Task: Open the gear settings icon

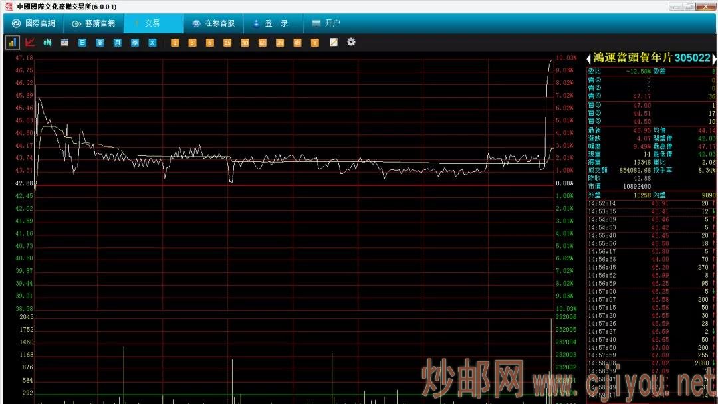Action: click(351, 42)
